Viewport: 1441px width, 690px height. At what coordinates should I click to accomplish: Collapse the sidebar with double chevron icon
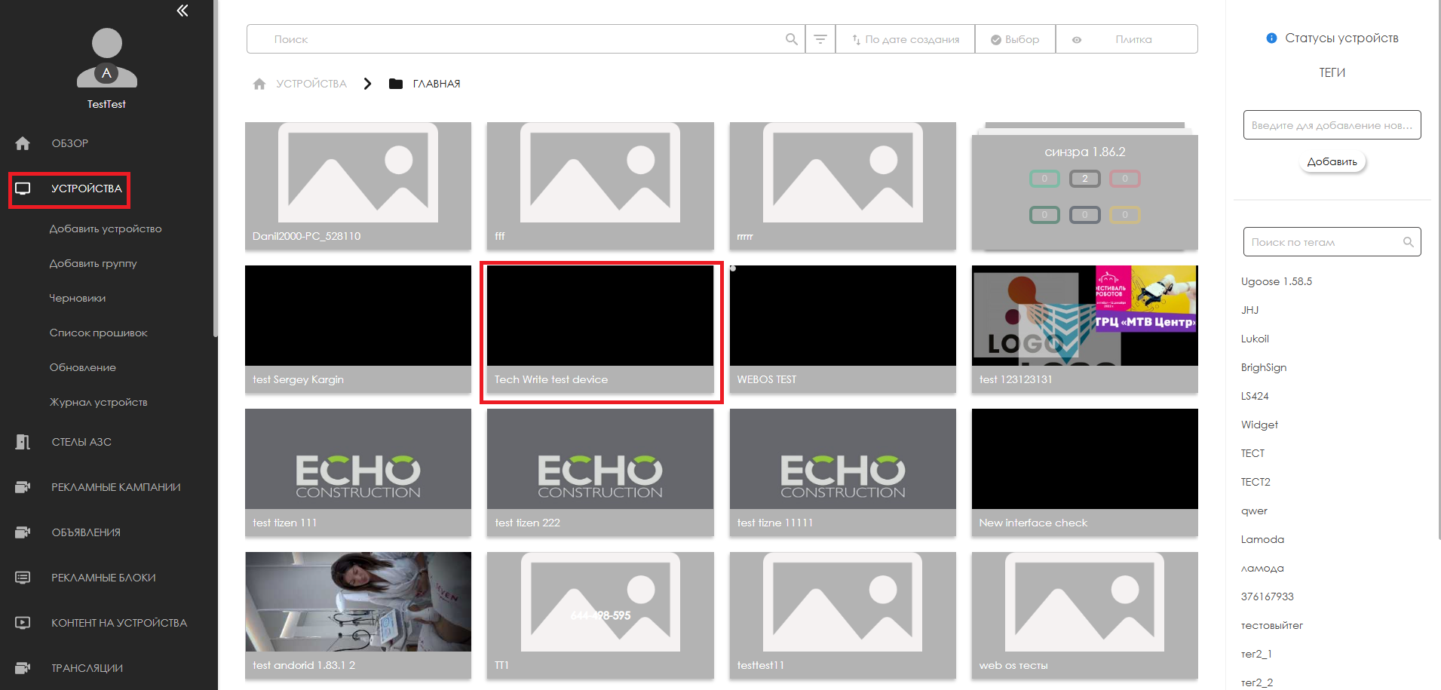click(x=182, y=11)
